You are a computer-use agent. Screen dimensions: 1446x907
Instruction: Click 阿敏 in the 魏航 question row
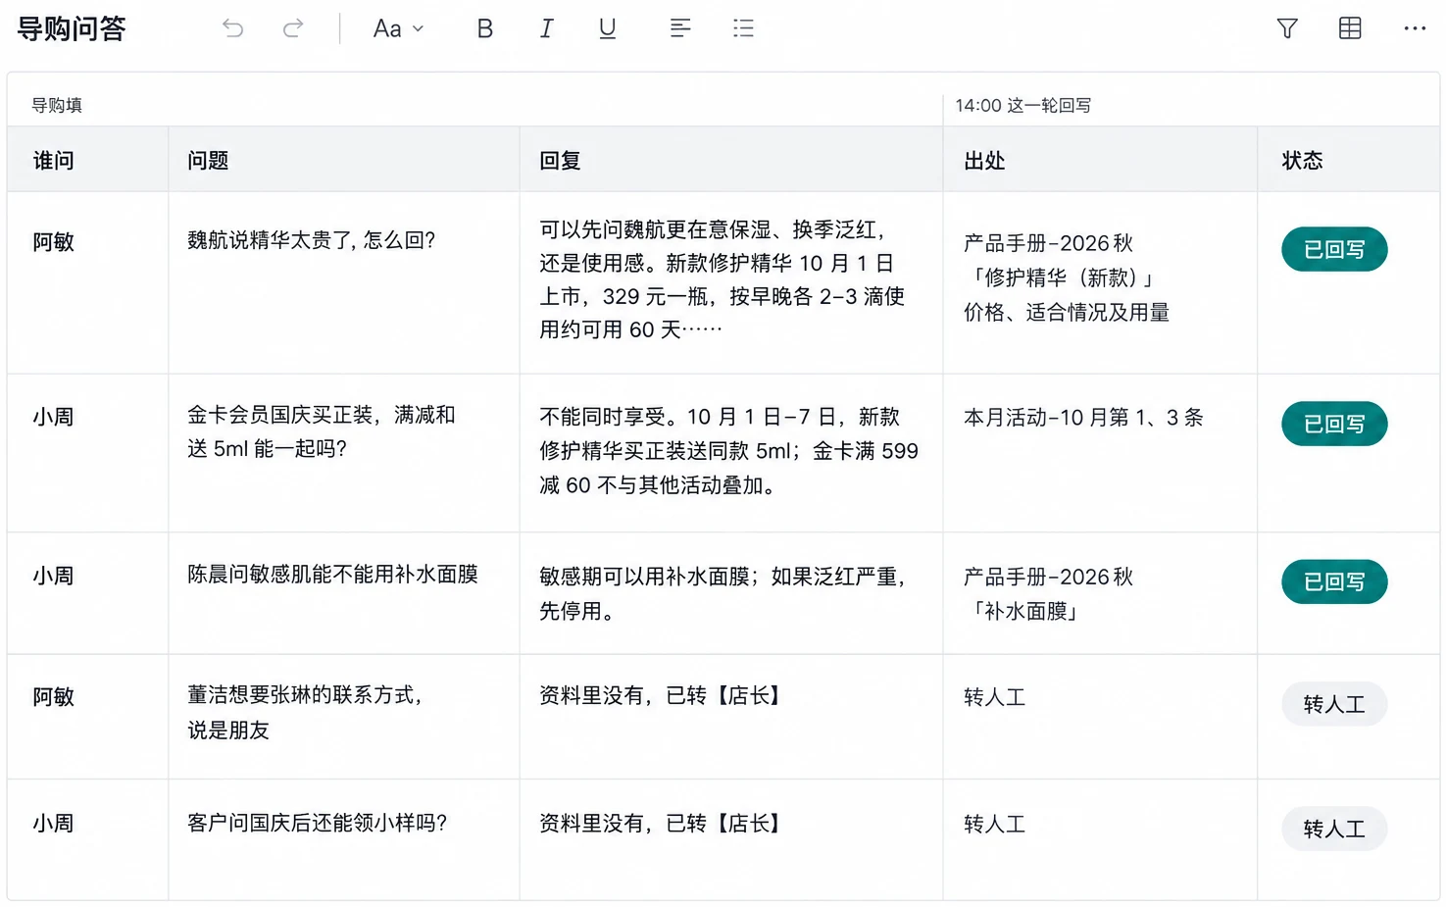point(54,241)
